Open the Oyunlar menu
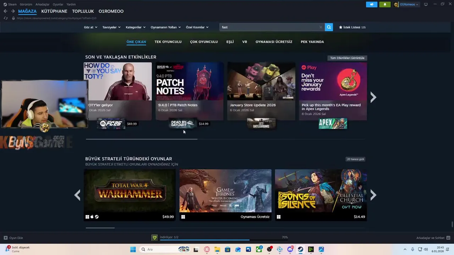Viewport: 454px width, 255px height. 58,4
